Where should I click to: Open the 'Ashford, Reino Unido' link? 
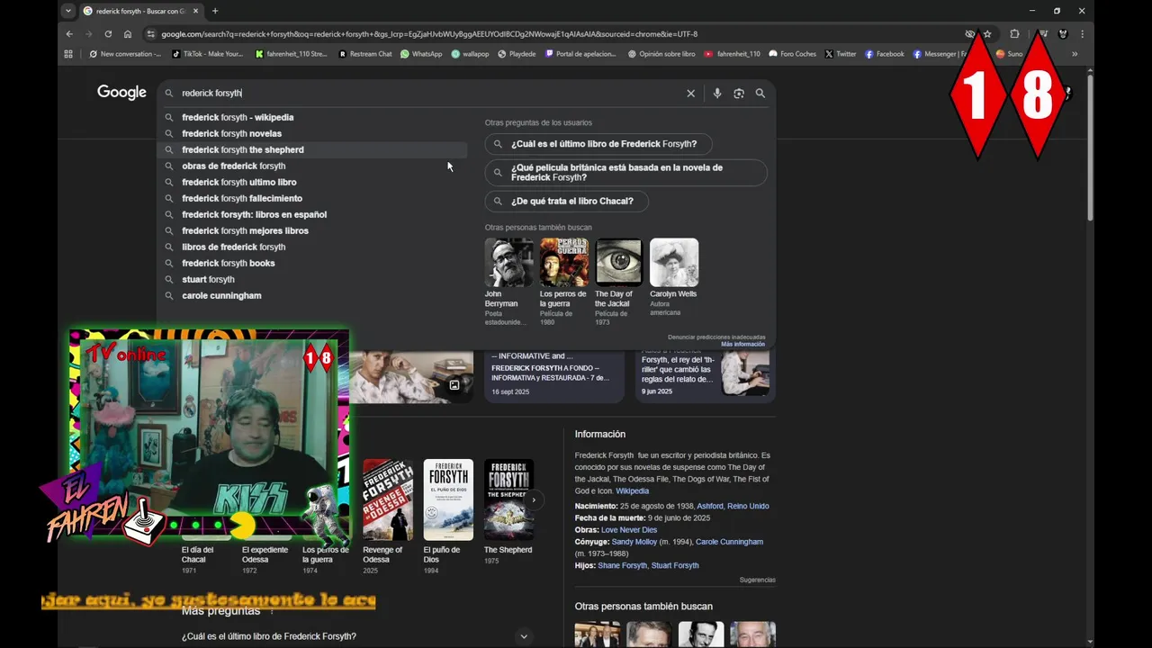coord(733,506)
